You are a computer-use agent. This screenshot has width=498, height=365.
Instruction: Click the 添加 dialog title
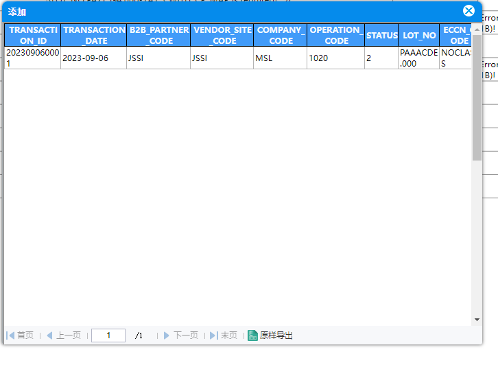click(x=17, y=12)
